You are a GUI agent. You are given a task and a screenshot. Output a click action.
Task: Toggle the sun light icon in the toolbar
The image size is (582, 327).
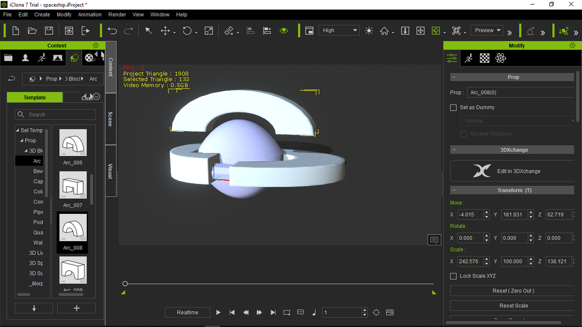coord(369,31)
